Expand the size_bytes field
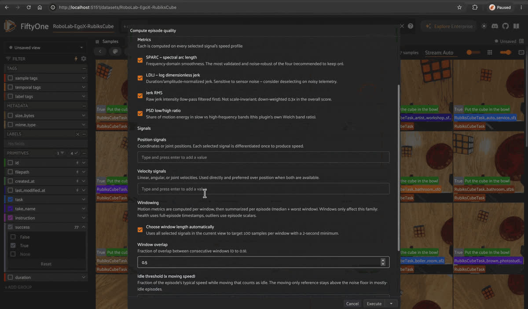The image size is (528, 309). click(x=84, y=115)
